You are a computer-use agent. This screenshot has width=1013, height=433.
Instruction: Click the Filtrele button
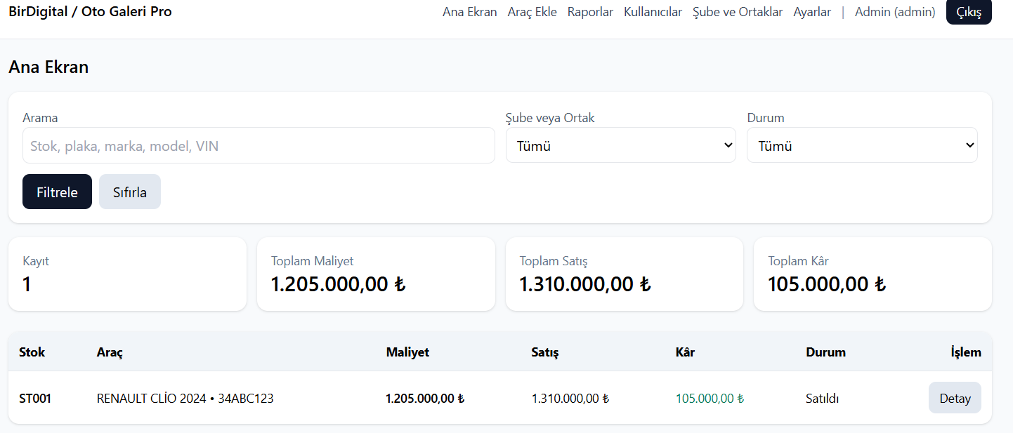[x=57, y=192]
